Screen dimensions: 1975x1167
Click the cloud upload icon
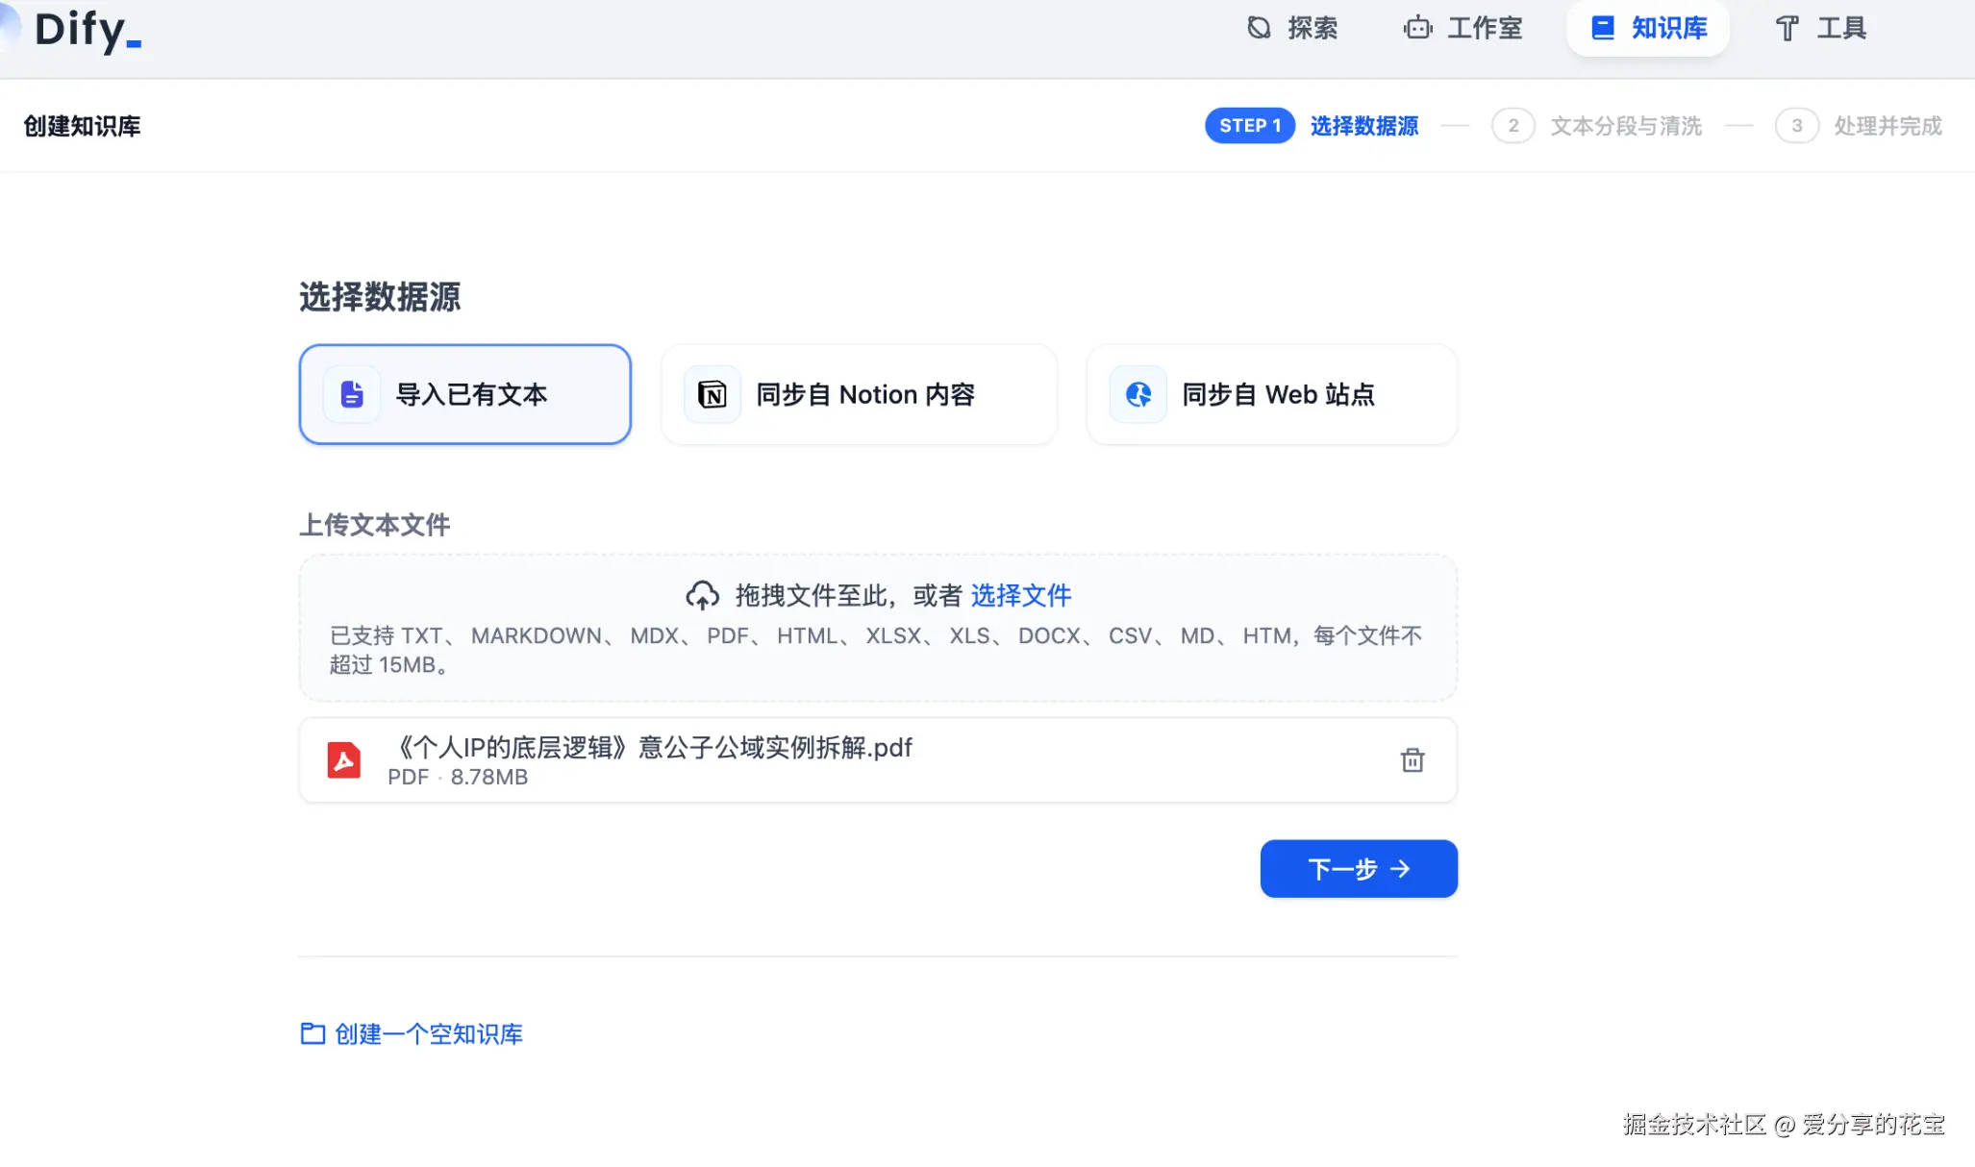pos(702,596)
